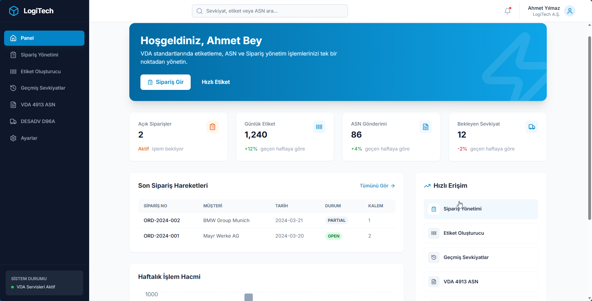Viewport: 592px width, 301px height.
Task: Click the TARİH column header
Action: tap(281, 206)
